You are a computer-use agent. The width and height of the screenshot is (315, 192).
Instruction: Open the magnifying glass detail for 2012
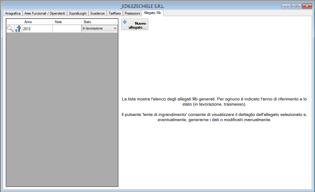click(10, 29)
